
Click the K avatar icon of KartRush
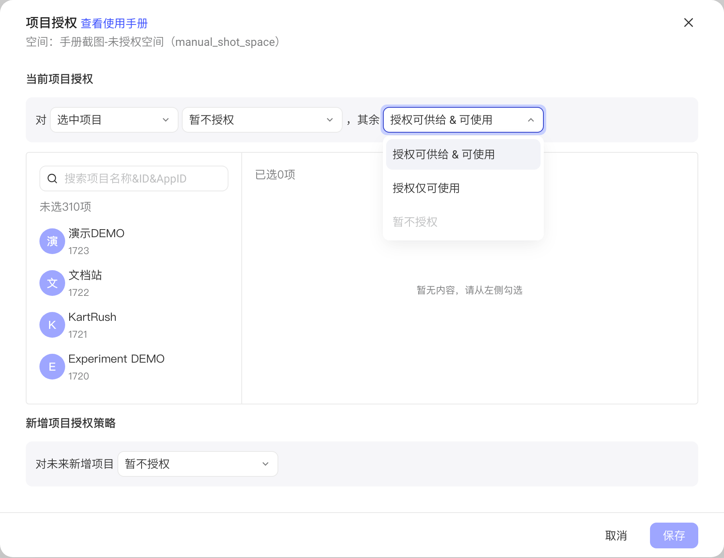click(52, 325)
